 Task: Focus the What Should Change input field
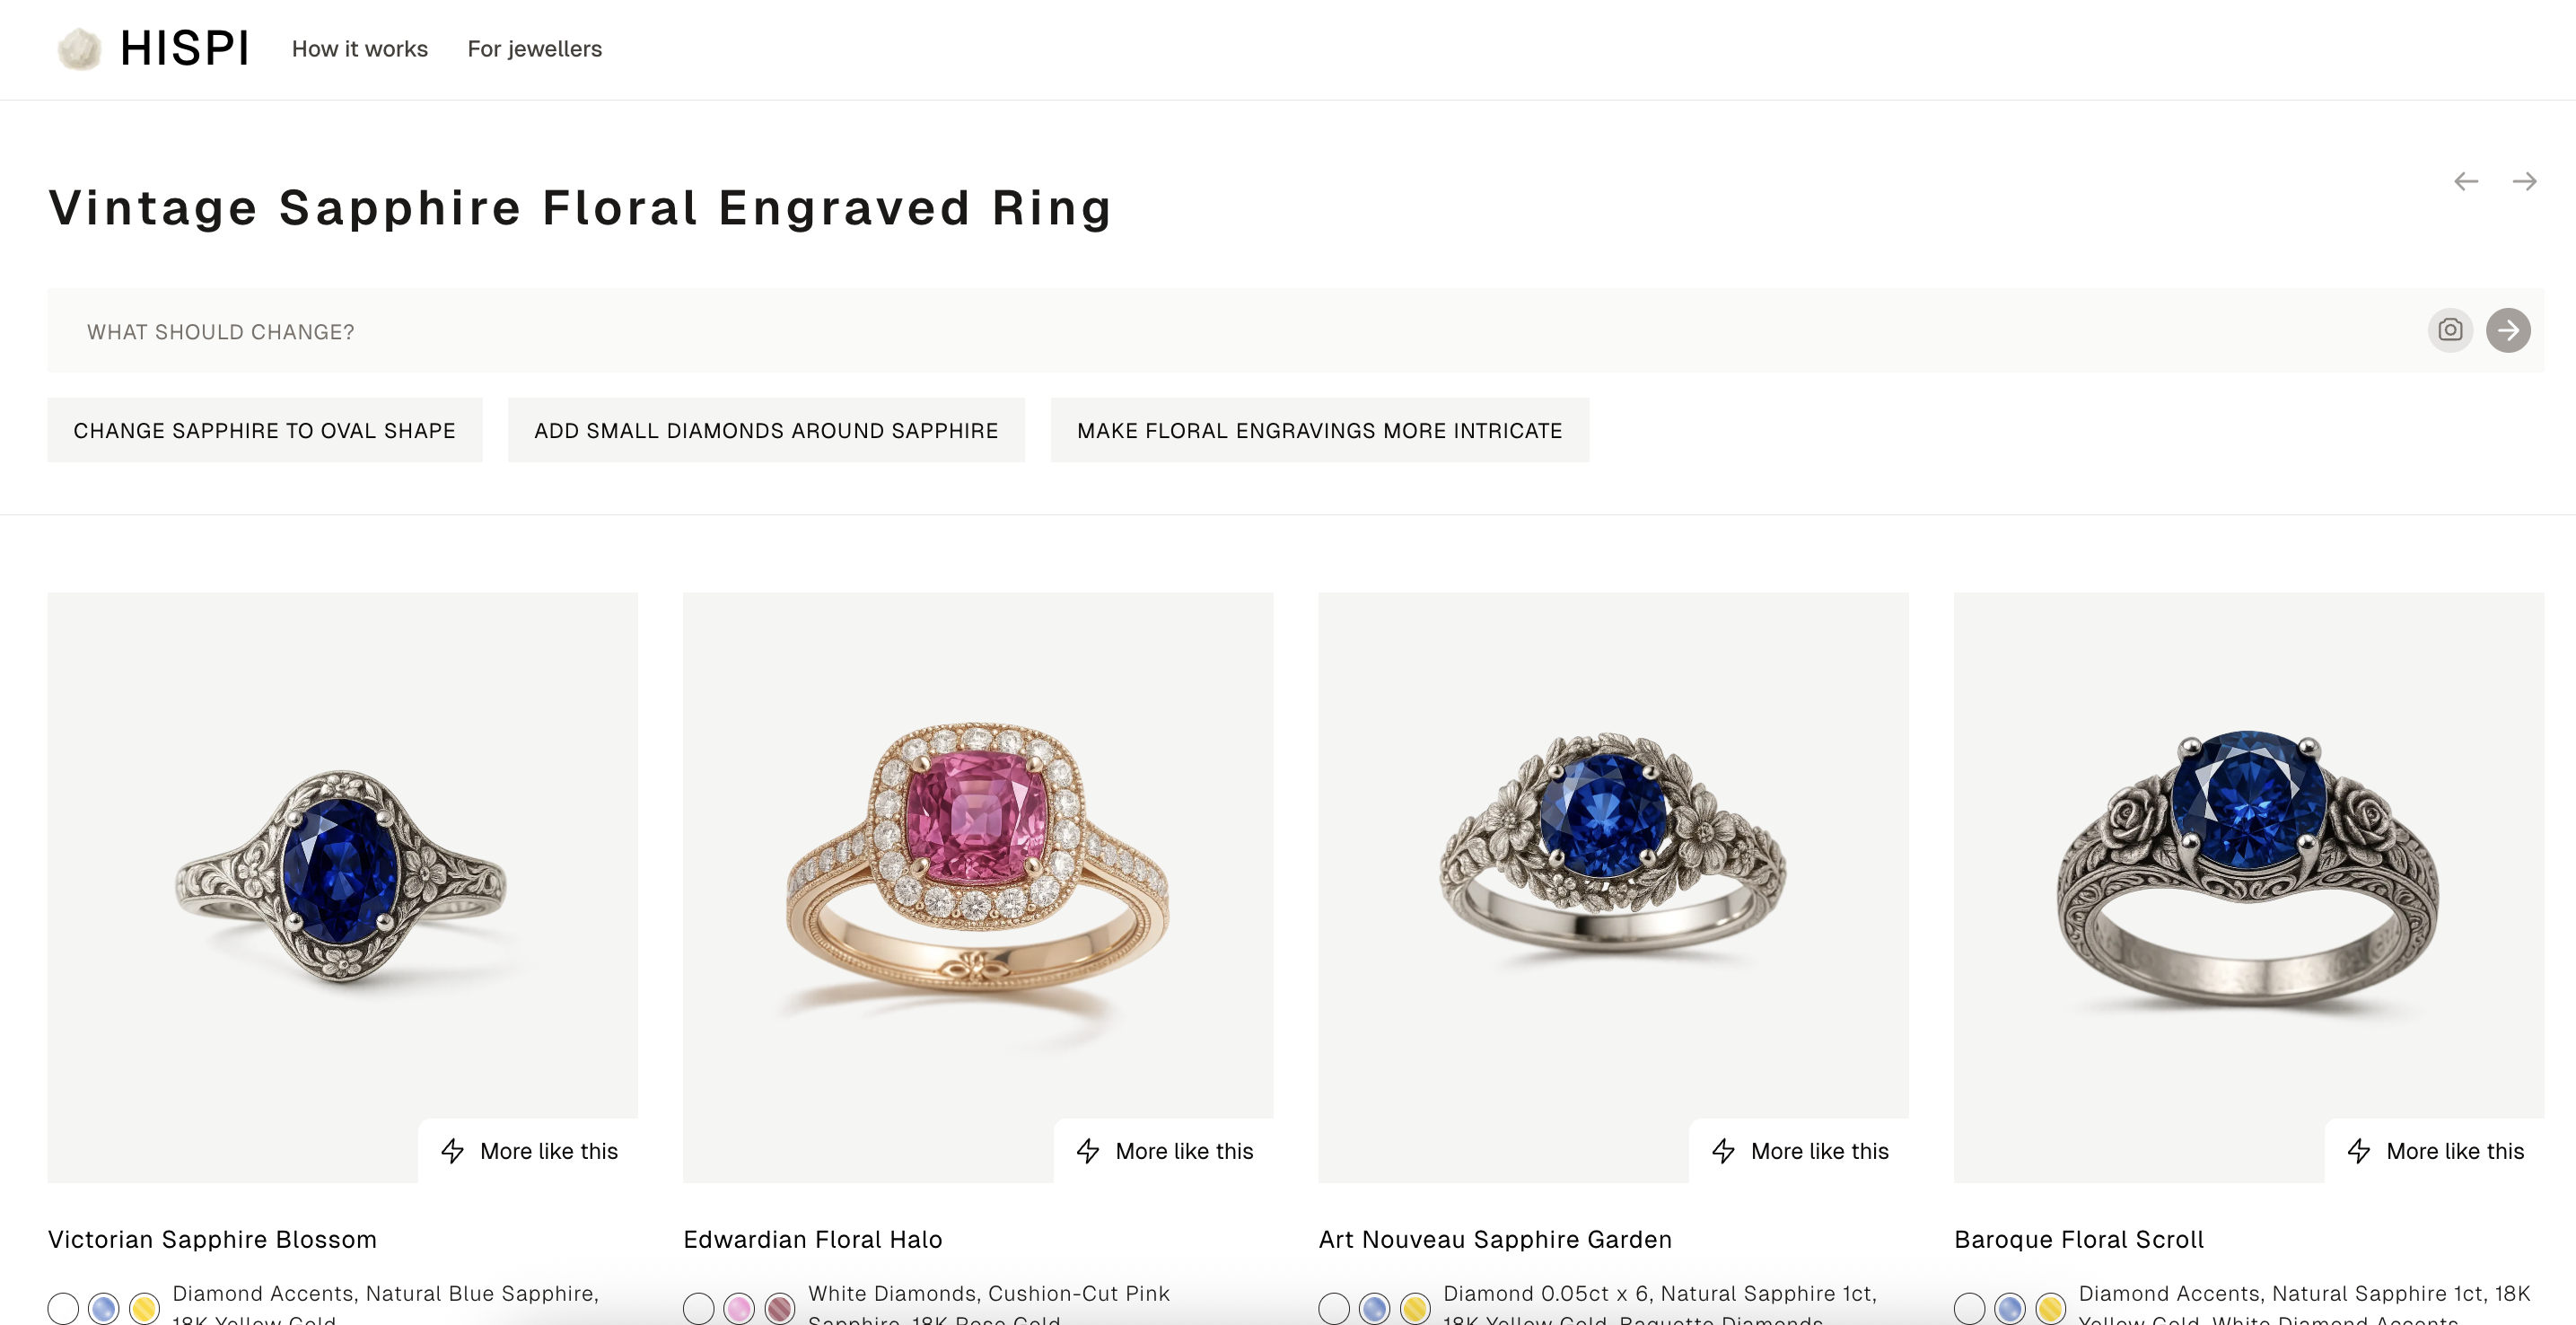coord(1230,331)
